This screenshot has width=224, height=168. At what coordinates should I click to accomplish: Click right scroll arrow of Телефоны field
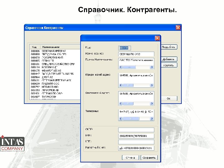(152, 119)
